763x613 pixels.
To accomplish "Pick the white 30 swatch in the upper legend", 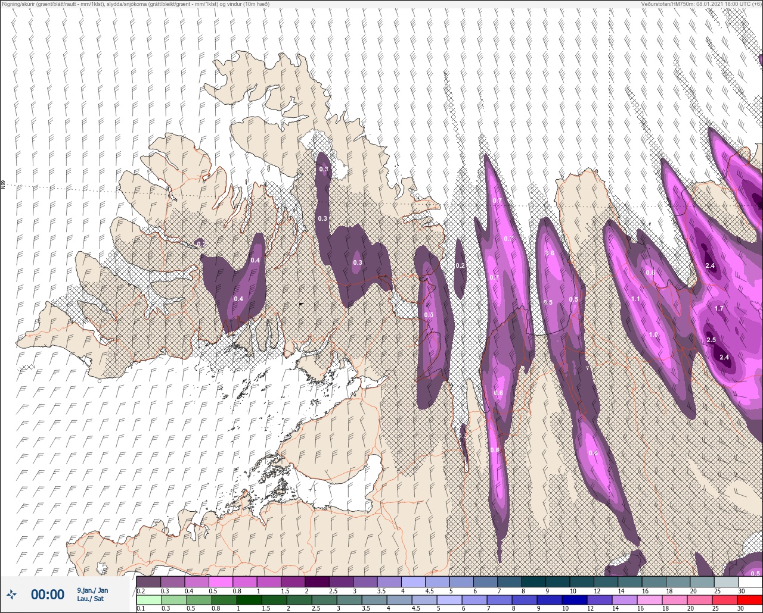I will [750, 581].
